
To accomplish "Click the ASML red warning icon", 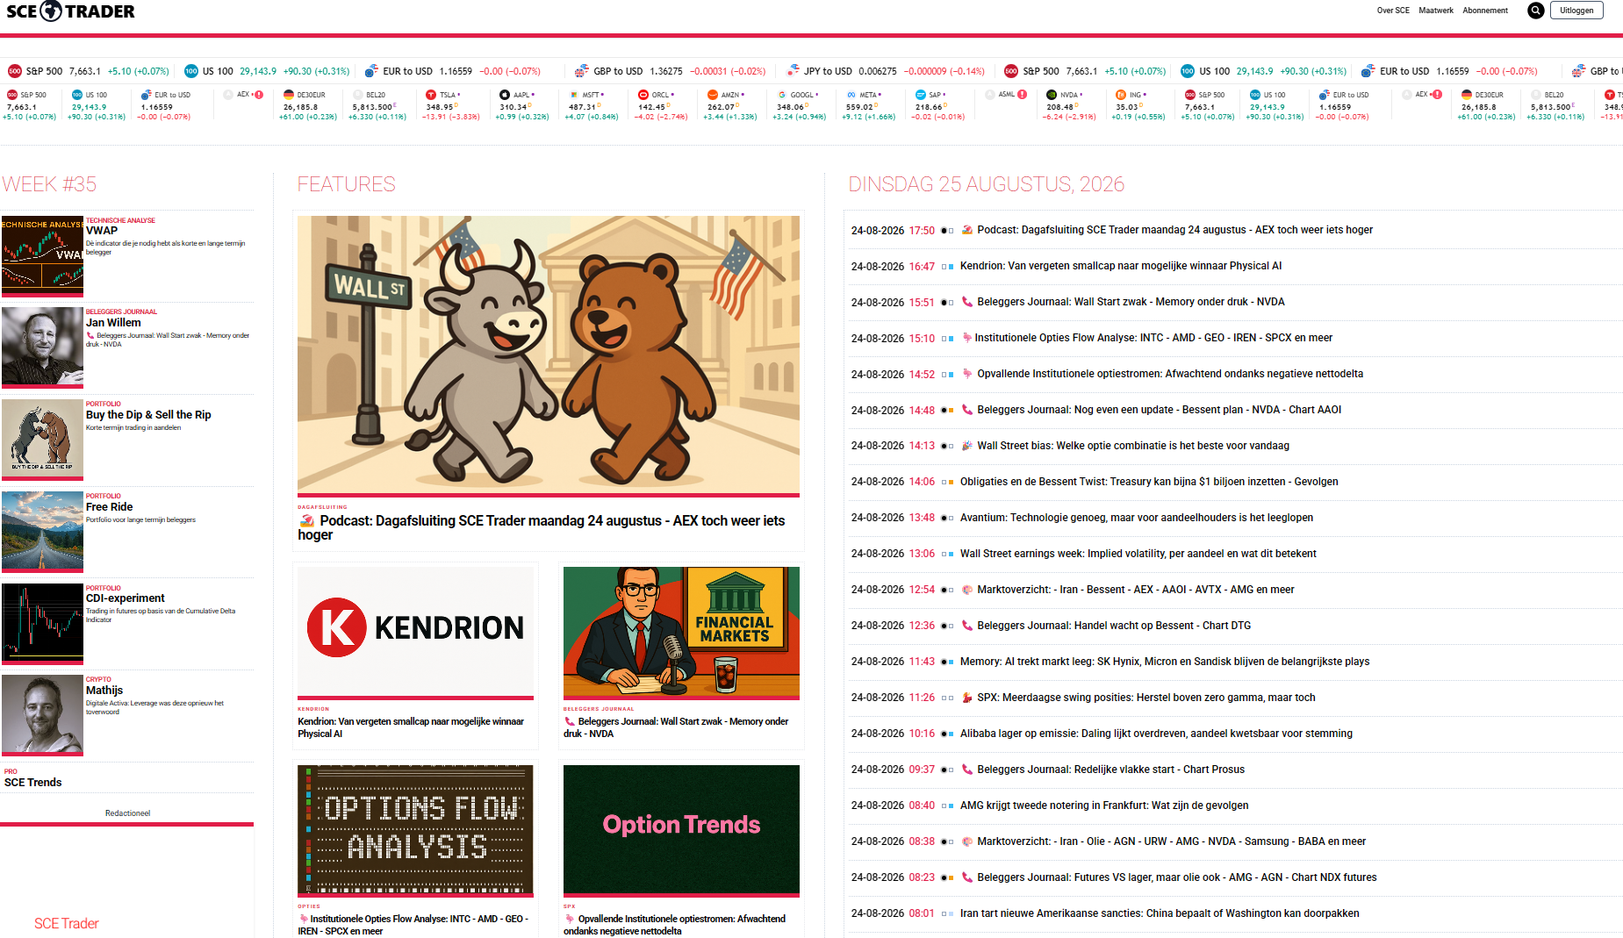I will [1022, 95].
